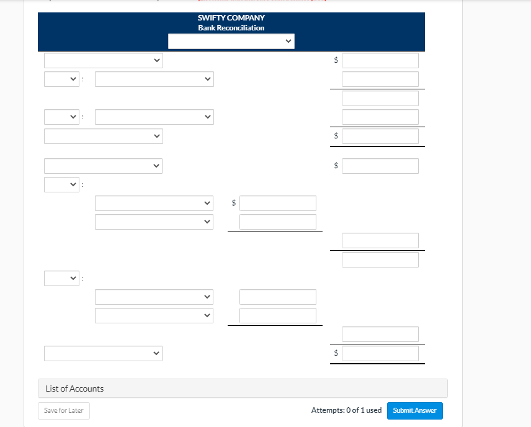Click the Save for Later button
The height and width of the screenshot is (427, 531).
coord(63,410)
